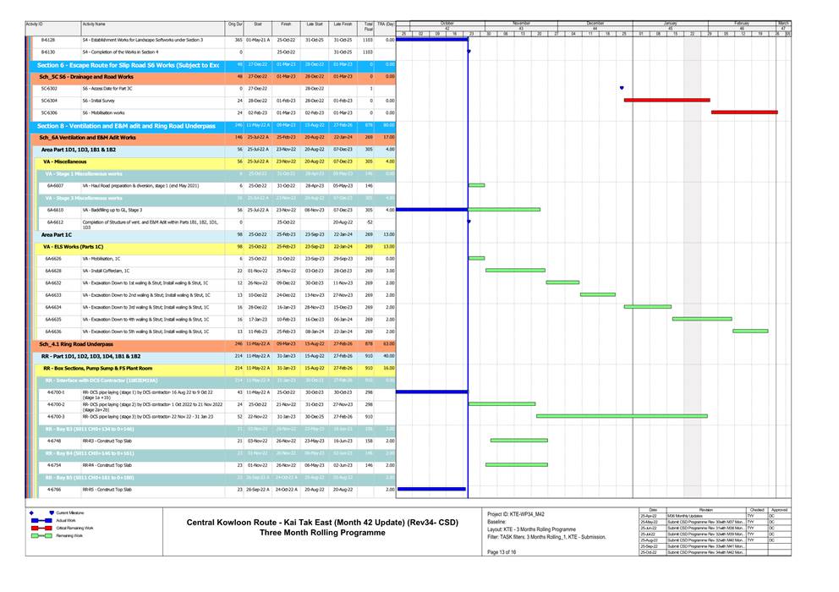
Task: Click the Project ID: KTE-WP34_M42 text
Action: click(516, 514)
